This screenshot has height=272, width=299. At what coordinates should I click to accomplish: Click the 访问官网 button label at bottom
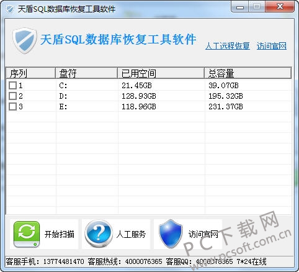point(203,234)
